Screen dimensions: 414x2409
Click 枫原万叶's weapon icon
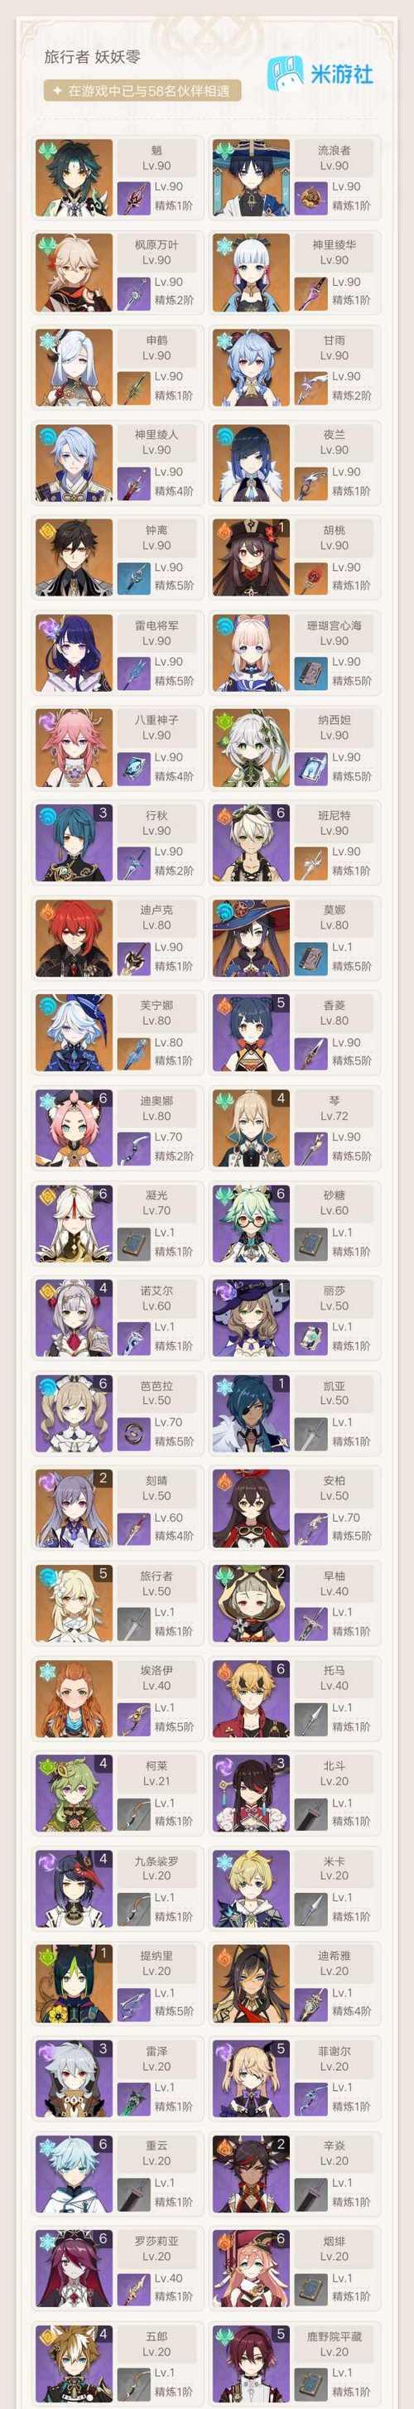tap(133, 292)
